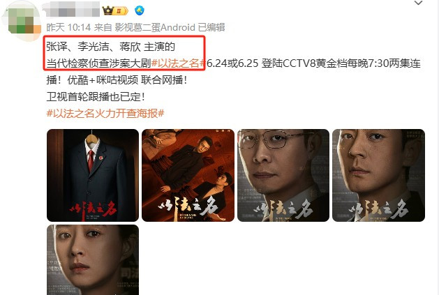Click the 当代检察侦查涉案大剧 description text
This screenshot has width=439, height=295.
point(99,63)
